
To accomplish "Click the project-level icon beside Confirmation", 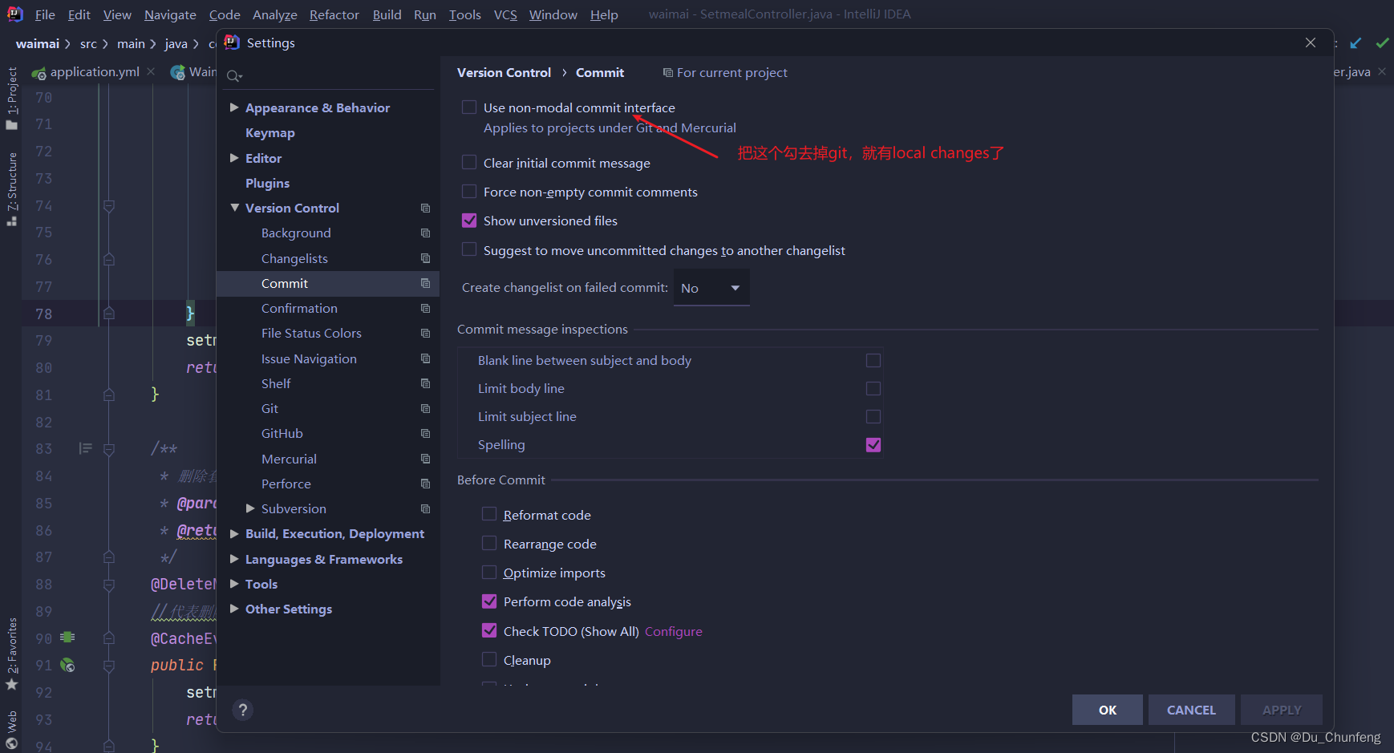I will 425,309.
